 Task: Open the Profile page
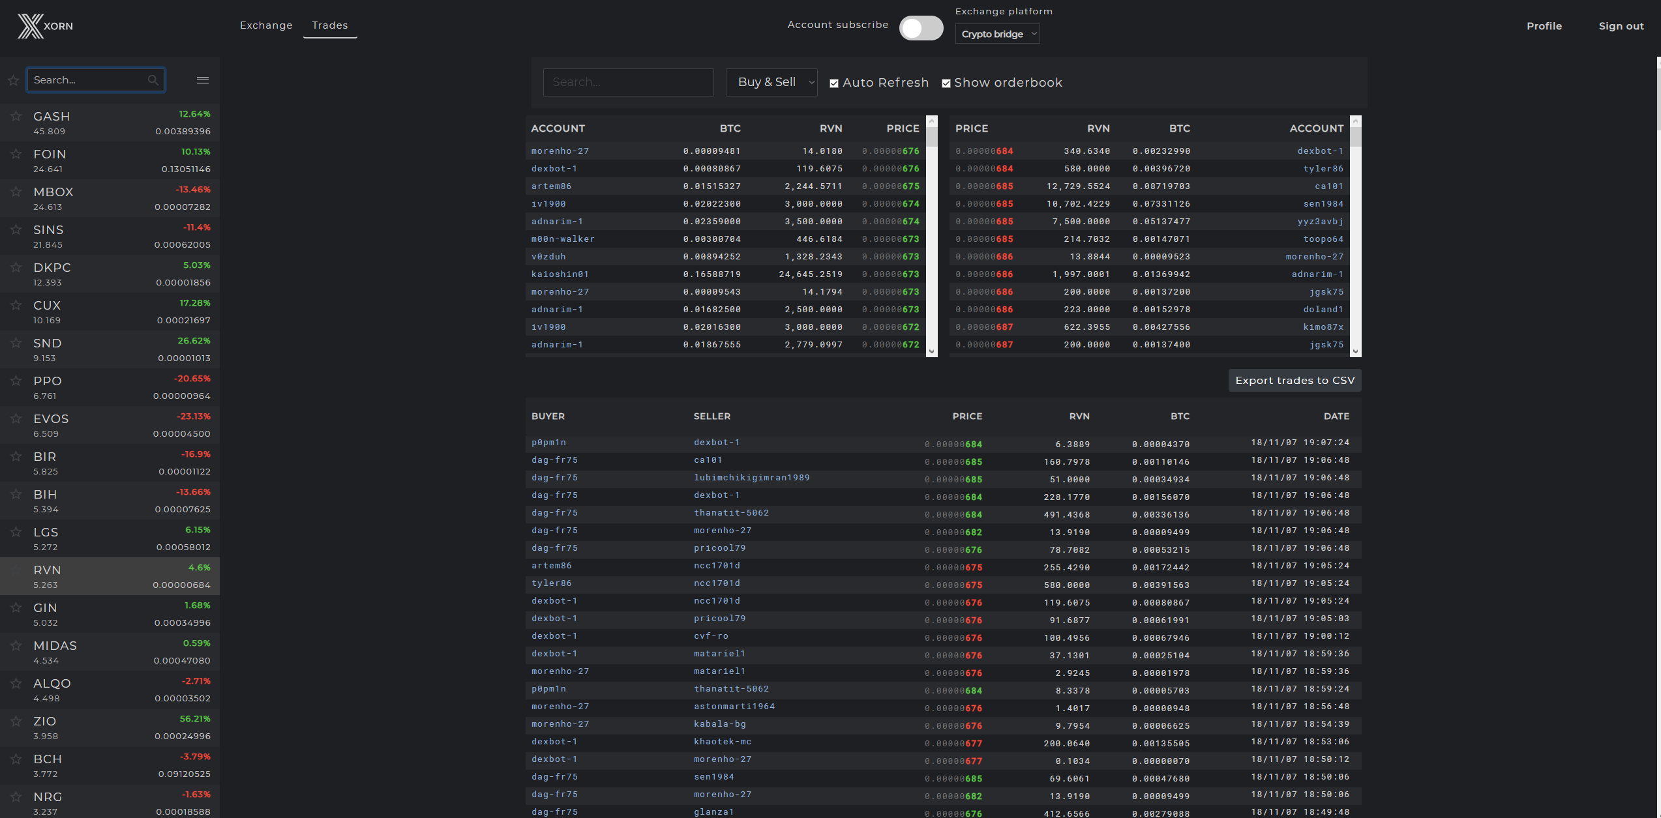[1544, 26]
